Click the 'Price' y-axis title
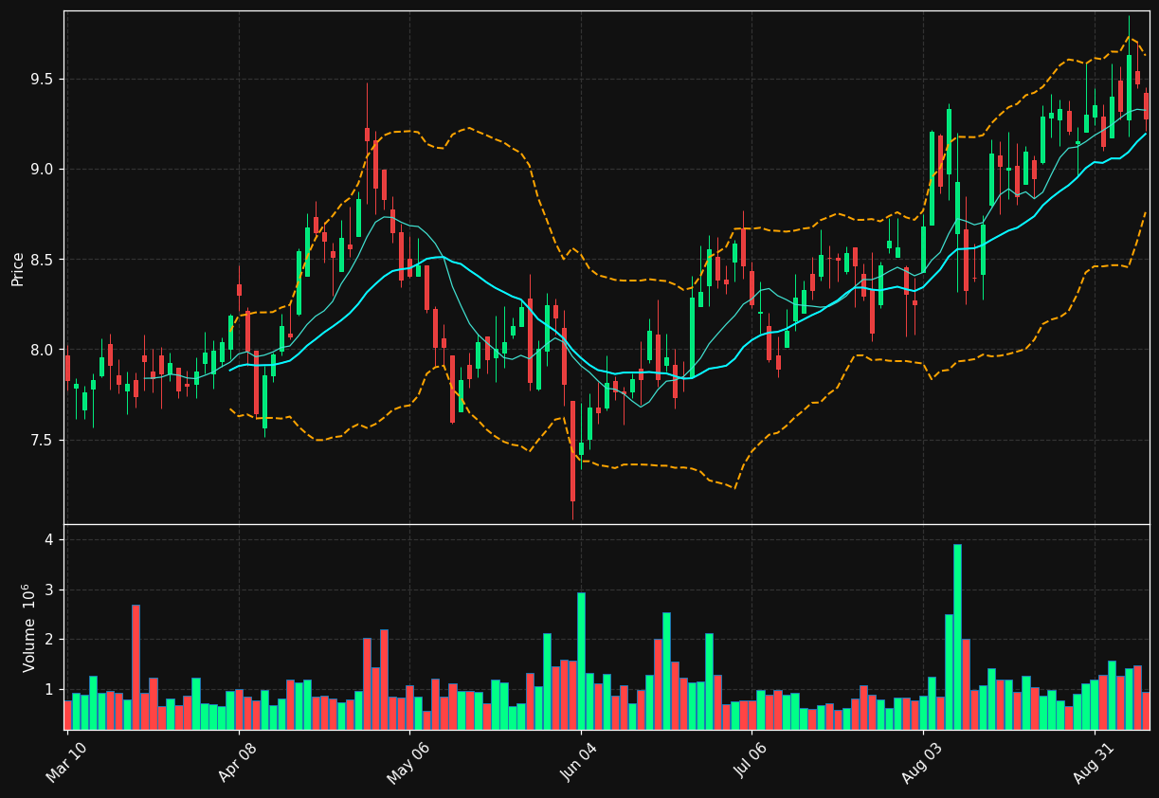1159x798 pixels. [18, 268]
